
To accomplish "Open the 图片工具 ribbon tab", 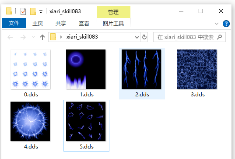I will point(113,23).
